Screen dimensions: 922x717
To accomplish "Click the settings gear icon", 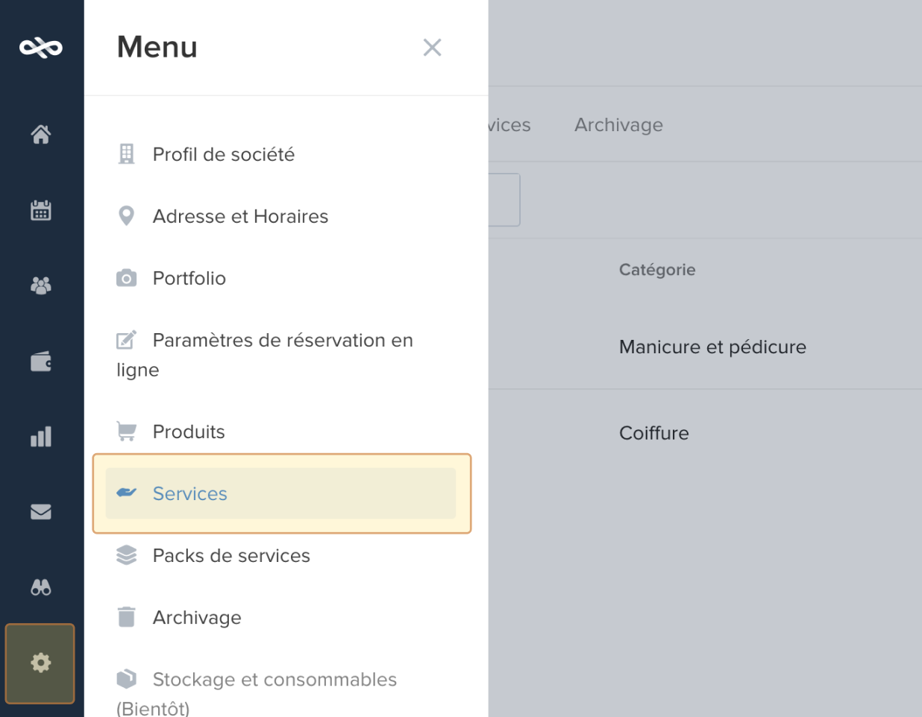I will 41,663.
